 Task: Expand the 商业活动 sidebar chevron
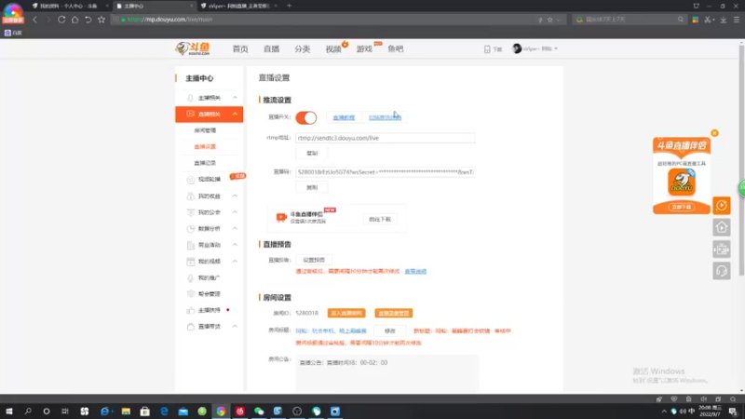point(235,245)
